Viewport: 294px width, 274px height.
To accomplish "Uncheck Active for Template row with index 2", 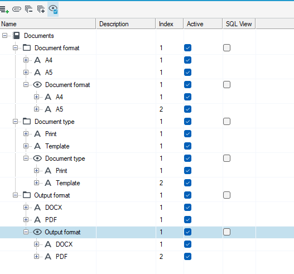I will 187,183.
